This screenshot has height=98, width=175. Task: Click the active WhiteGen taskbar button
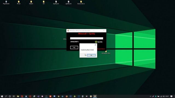click(x=95, y=96)
